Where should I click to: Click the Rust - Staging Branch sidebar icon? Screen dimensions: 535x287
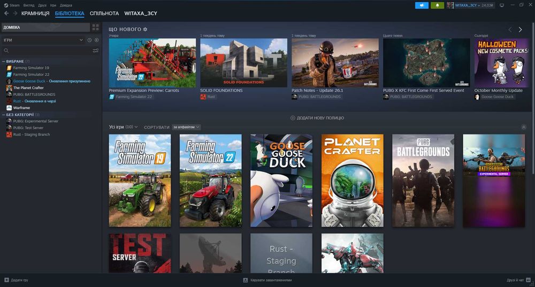9,134
